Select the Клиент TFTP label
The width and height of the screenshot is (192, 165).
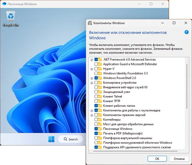click(x=112, y=101)
